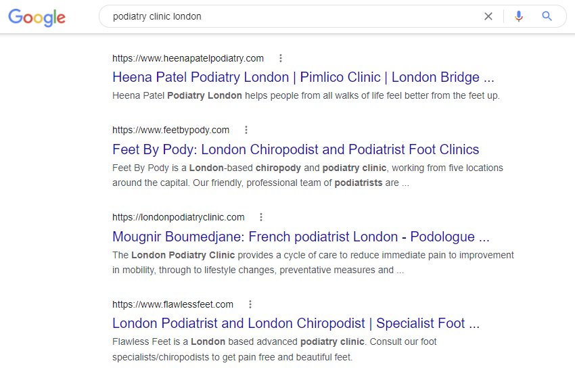
Task: Open London Podiatrist and London Chiropodist result
Action: tap(296, 324)
